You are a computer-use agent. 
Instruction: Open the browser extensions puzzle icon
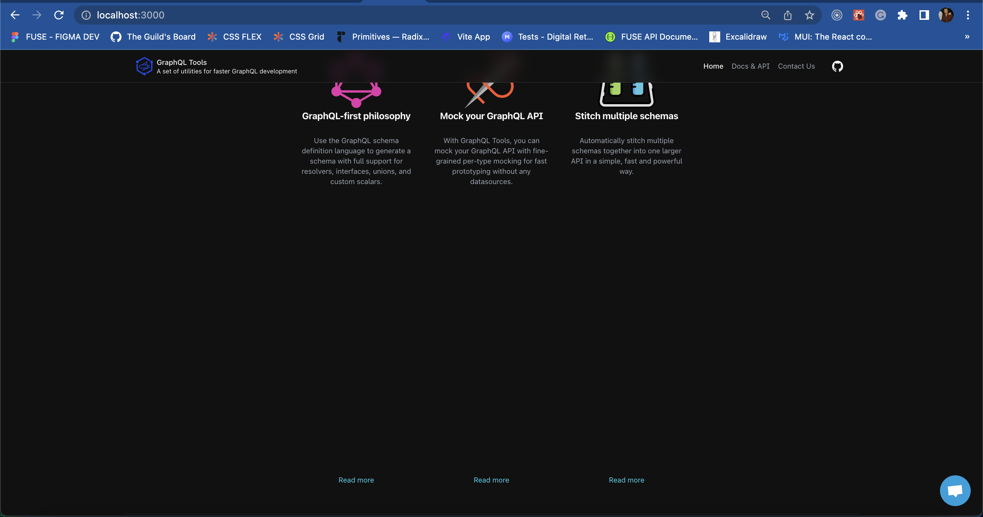(902, 15)
